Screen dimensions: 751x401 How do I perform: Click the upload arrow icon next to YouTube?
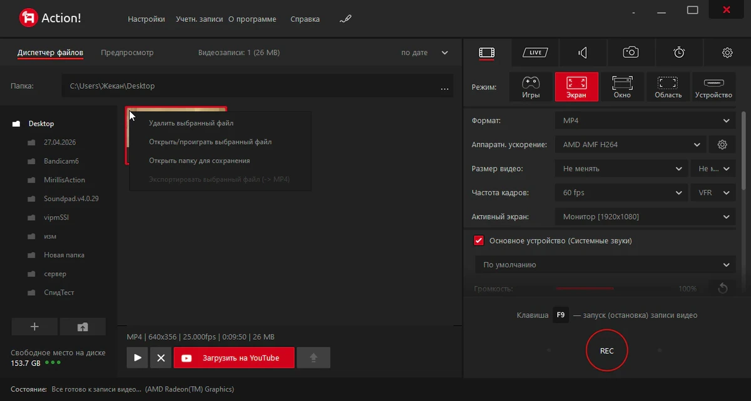pyautogui.click(x=314, y=358)
